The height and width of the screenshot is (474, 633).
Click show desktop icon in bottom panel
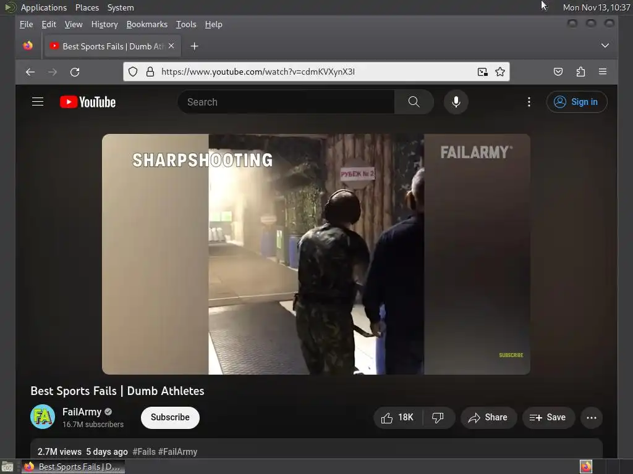(7, 467)
